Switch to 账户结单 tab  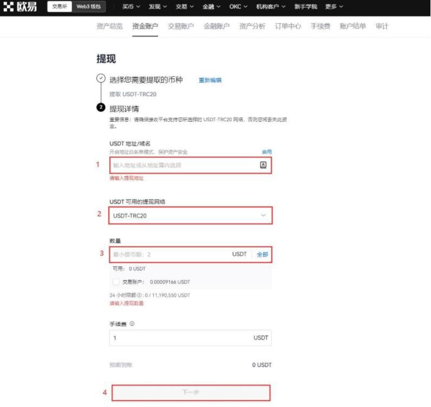coord(352,26)
